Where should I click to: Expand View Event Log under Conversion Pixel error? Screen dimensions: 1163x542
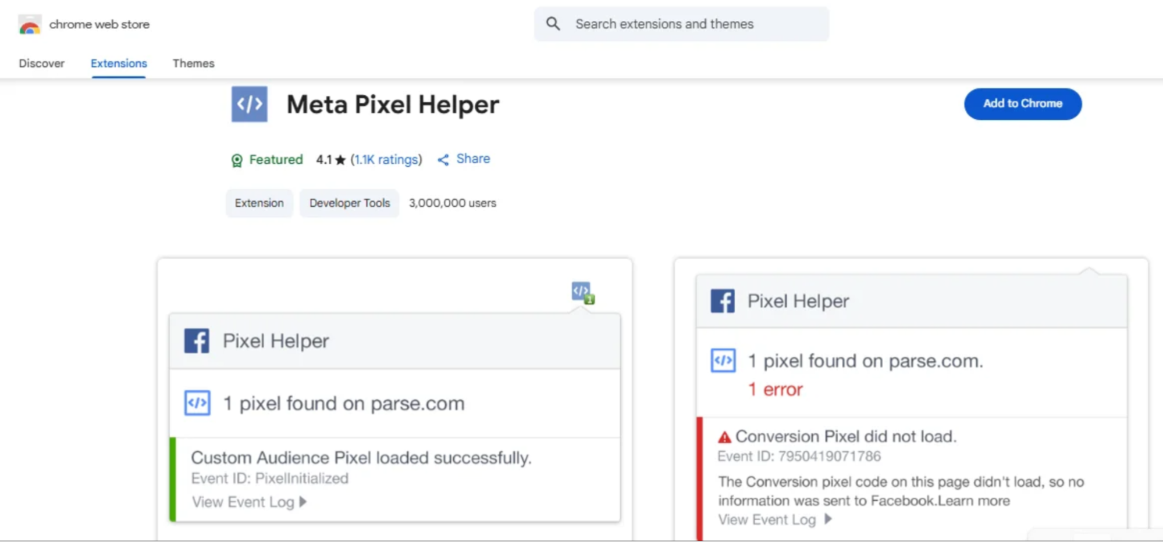coord(775,519)
